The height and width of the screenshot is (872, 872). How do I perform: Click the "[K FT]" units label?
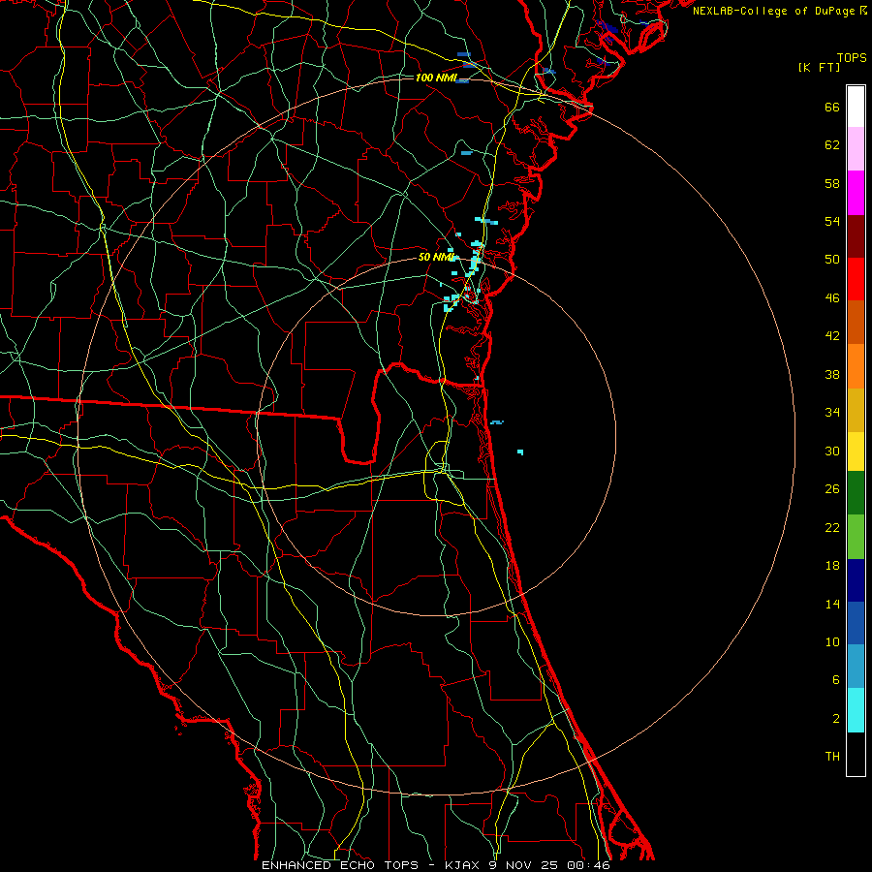click(x=819, y=68)
